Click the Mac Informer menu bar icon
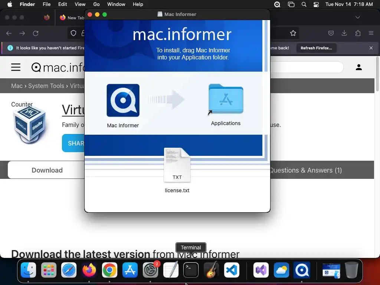The image size is (380, 285). coord(277,4)
